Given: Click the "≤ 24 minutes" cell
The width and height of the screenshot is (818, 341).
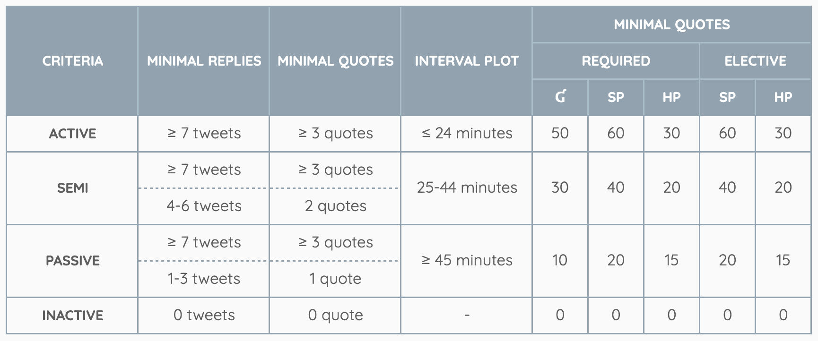Looking at the screenshot, I should (467, 134).
